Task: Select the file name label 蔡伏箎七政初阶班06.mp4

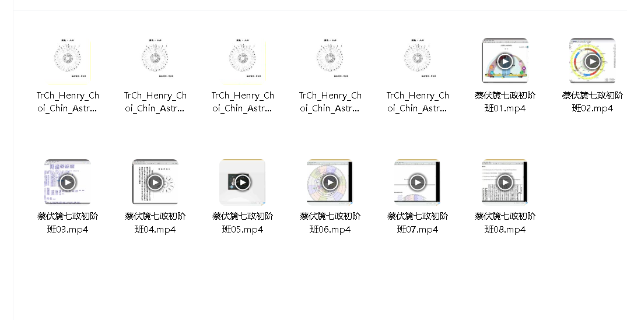Action: (330, 223)
